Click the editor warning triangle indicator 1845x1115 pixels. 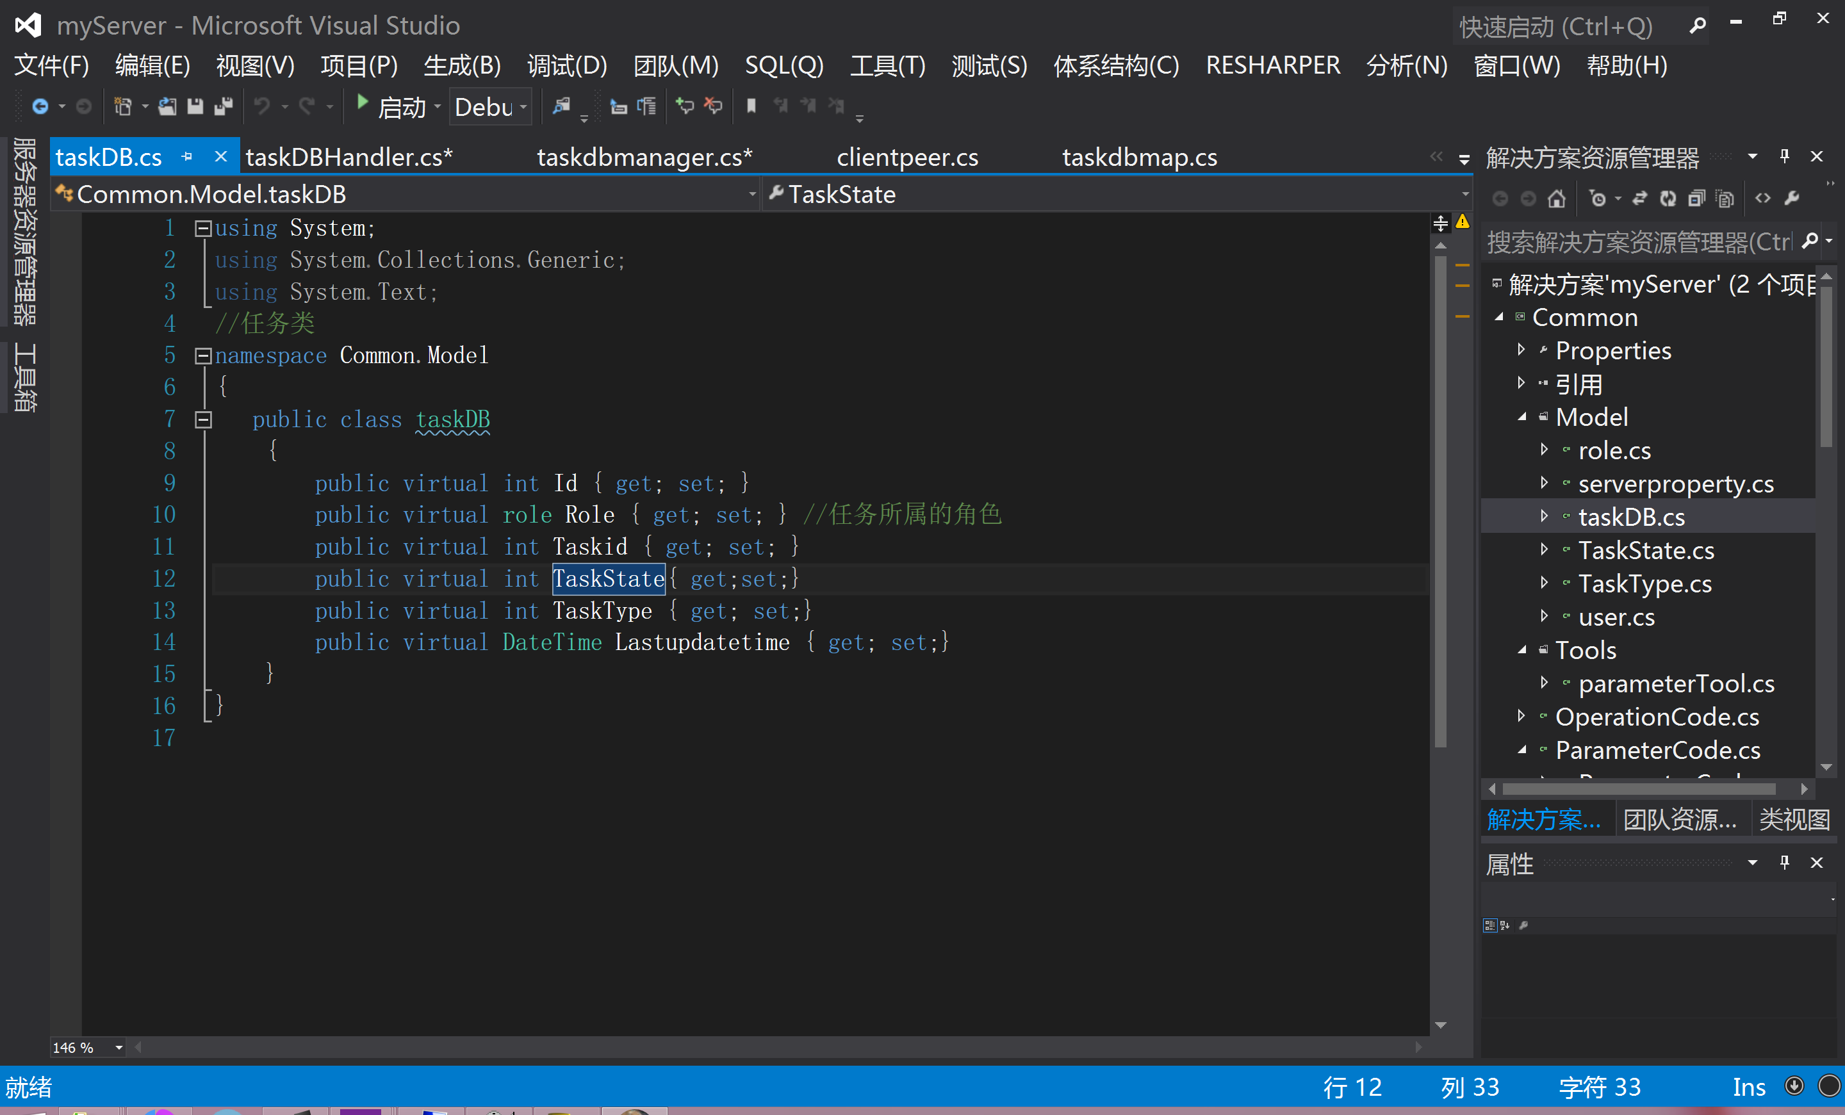pos(1462,222)
